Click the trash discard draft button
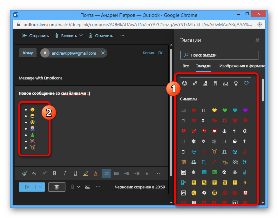The image size is (278, 218). (57, 187)
